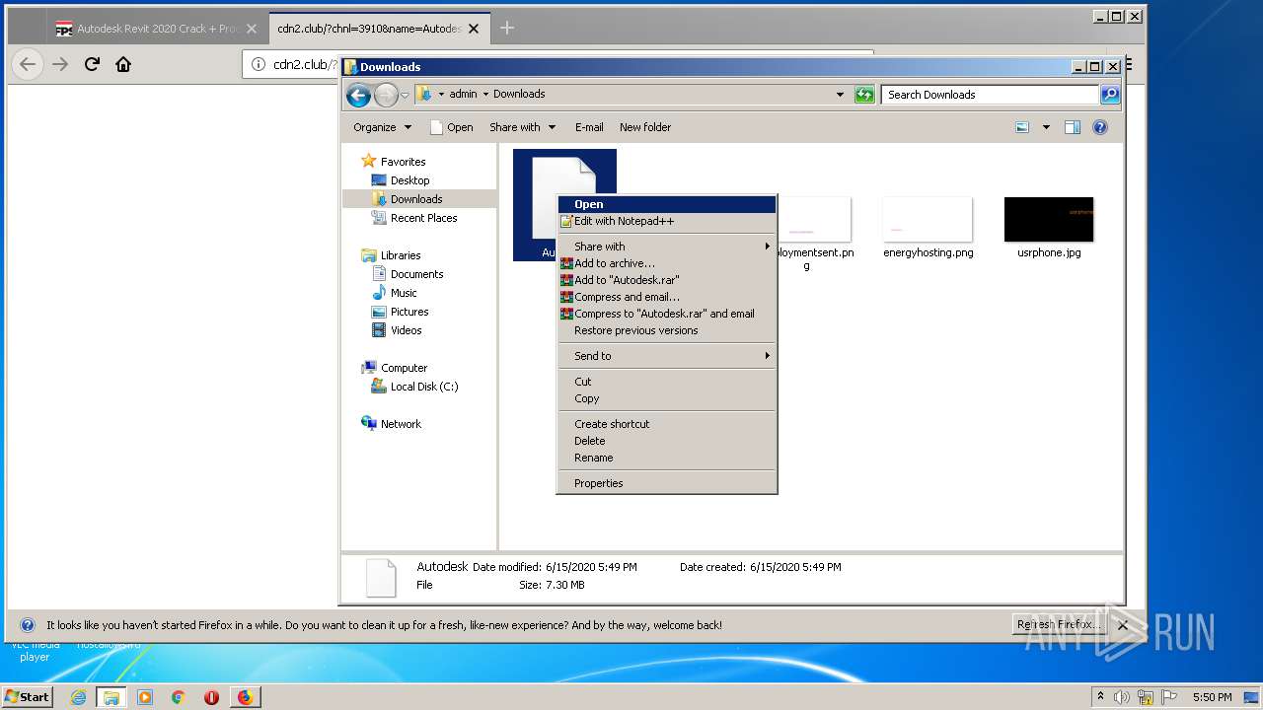Open view options dropdown arrow

[1046, 127]
